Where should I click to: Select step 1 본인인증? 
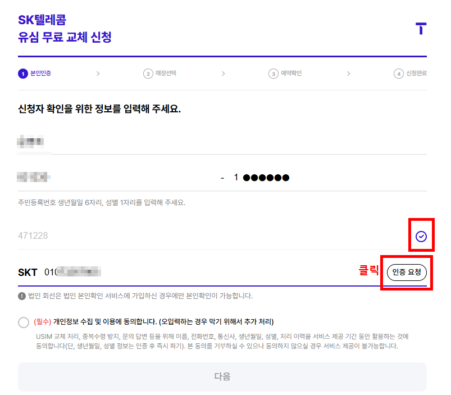point(34,74)
